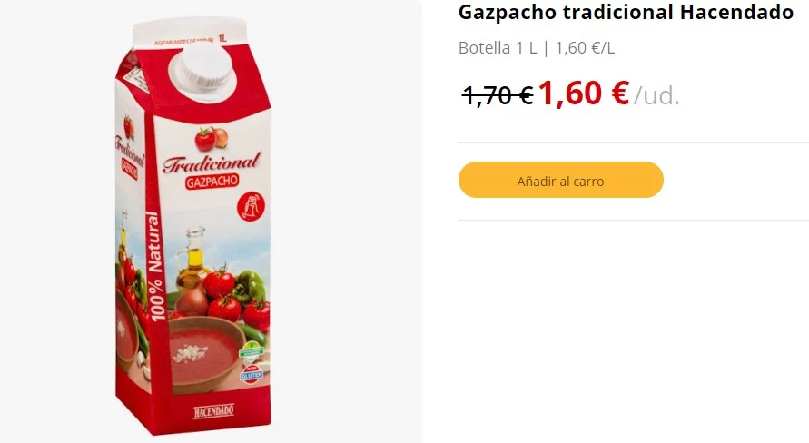Screen dimensions: 809x443
Task: Click the green vegetarian badge on carton
Action: [x=252, y=352]
